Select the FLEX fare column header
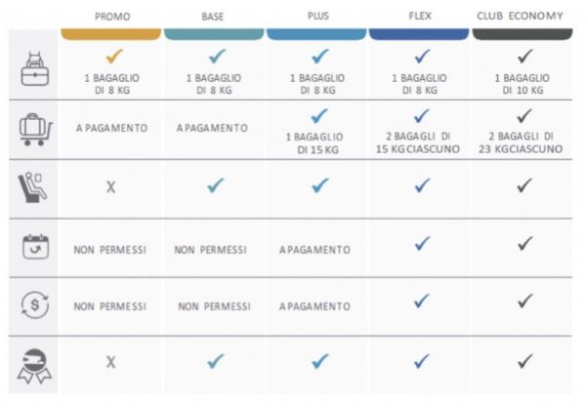Screen dimensions: 586x404 point(421,16)
